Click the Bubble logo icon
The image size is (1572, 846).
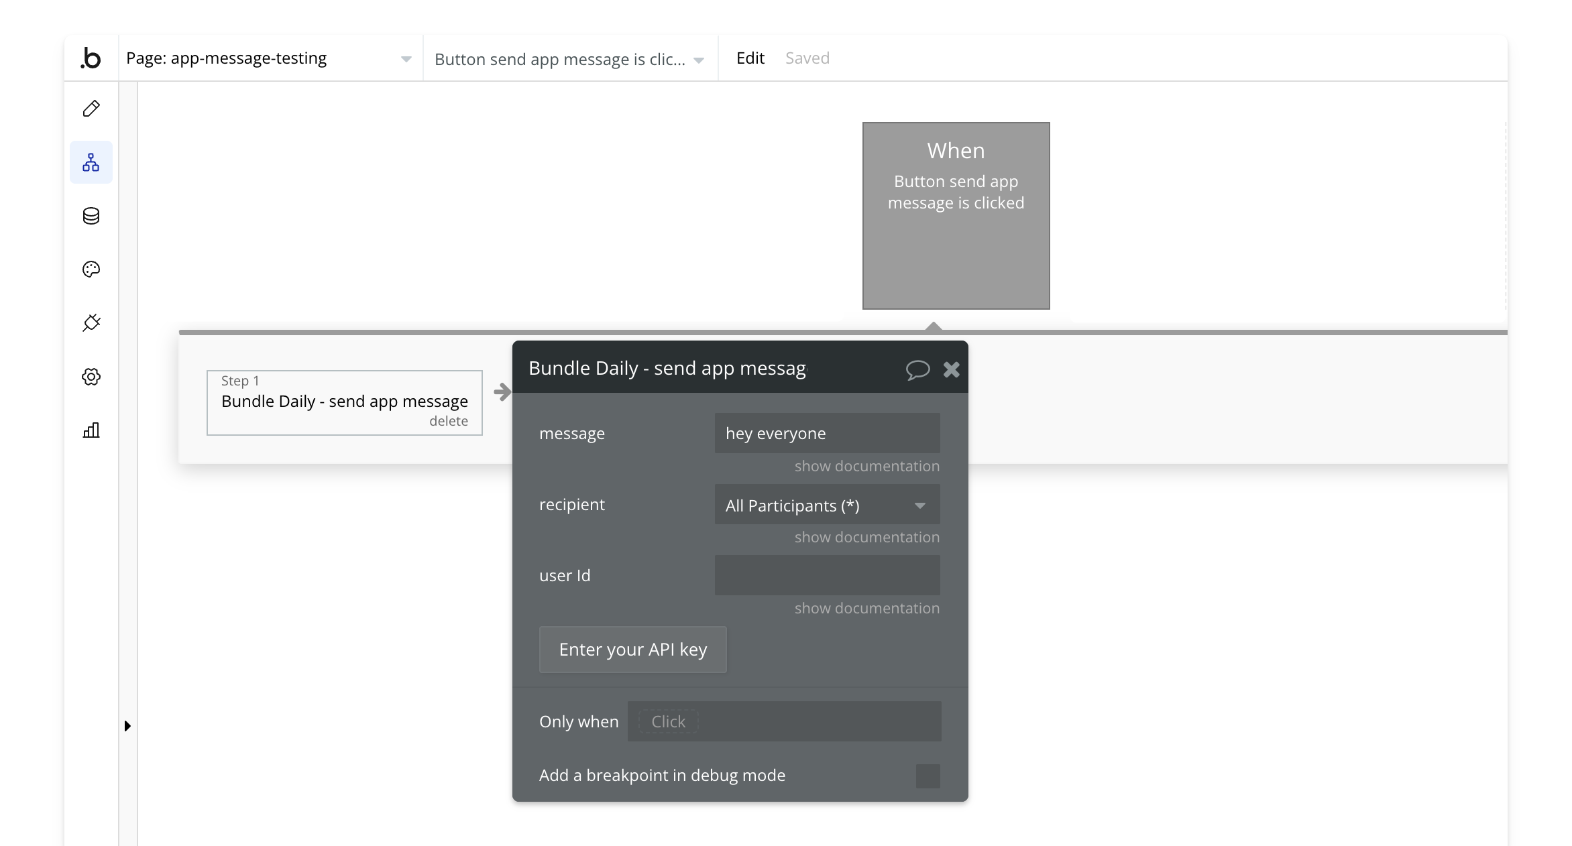coord(91,58)
